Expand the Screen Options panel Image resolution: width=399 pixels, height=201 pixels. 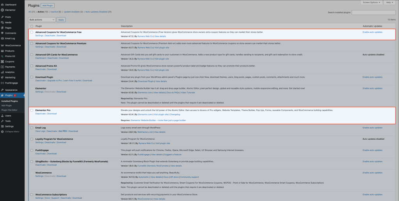point(371,2)
